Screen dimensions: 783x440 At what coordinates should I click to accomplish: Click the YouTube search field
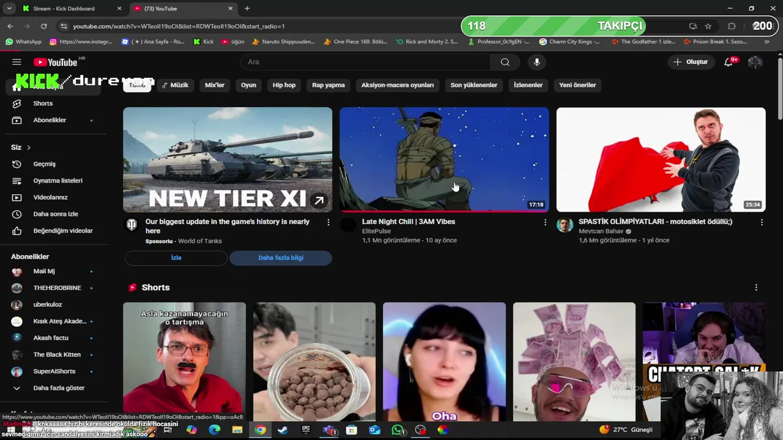click(365, 62)
